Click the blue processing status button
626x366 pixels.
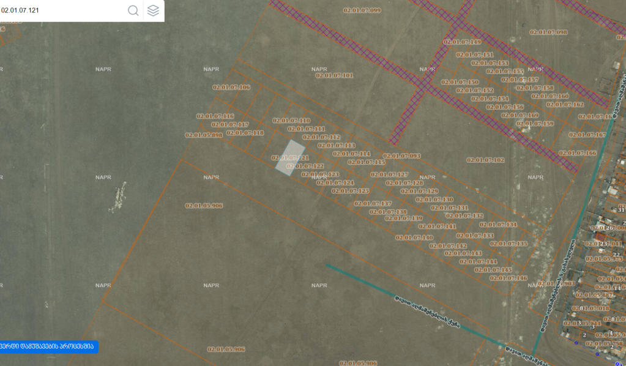(49, 346)
